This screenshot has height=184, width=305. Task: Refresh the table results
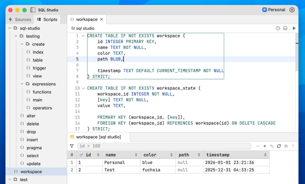tap(279, 146)
